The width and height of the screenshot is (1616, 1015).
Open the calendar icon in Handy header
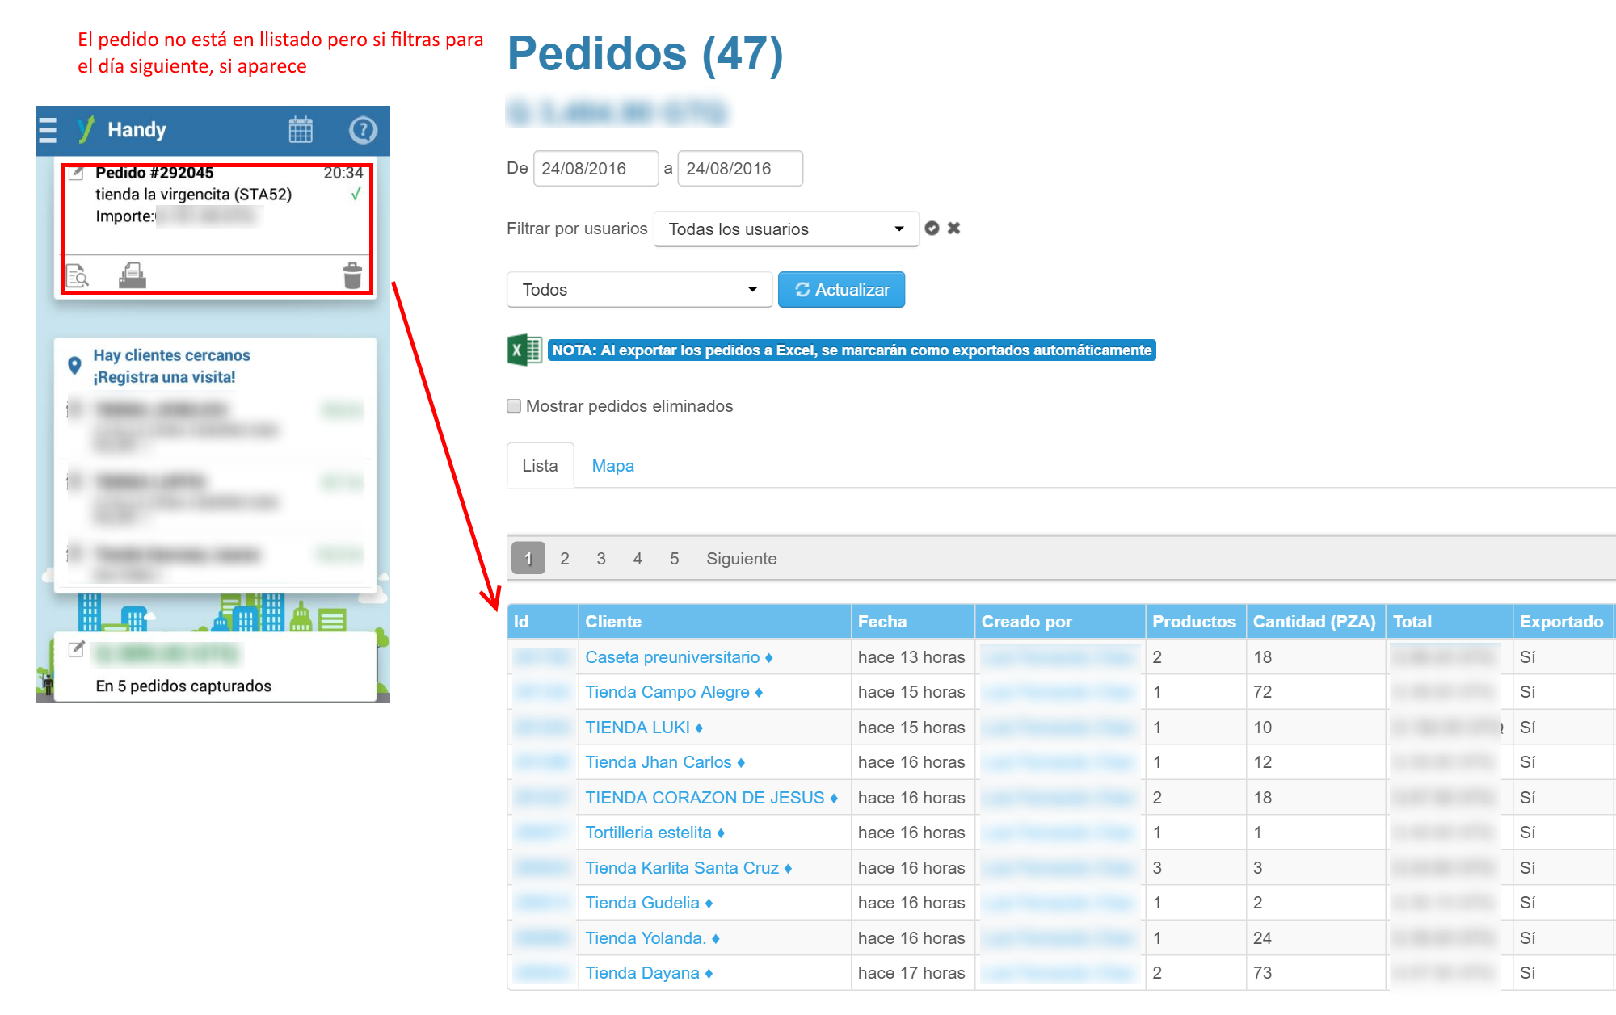tap(301, 130)
